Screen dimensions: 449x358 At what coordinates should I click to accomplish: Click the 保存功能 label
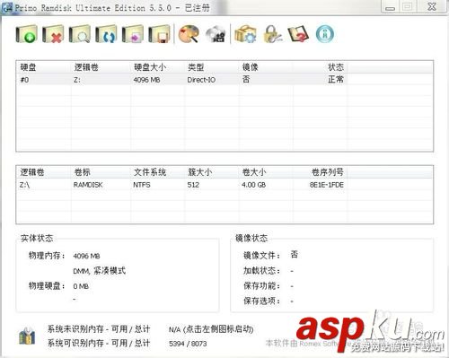point(262,285)
